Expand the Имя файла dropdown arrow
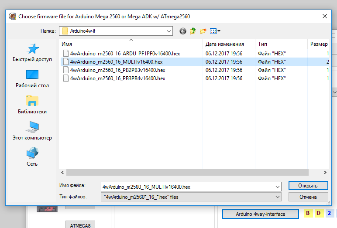The width and height of the screenshot is (337, 228). (278, 187)
